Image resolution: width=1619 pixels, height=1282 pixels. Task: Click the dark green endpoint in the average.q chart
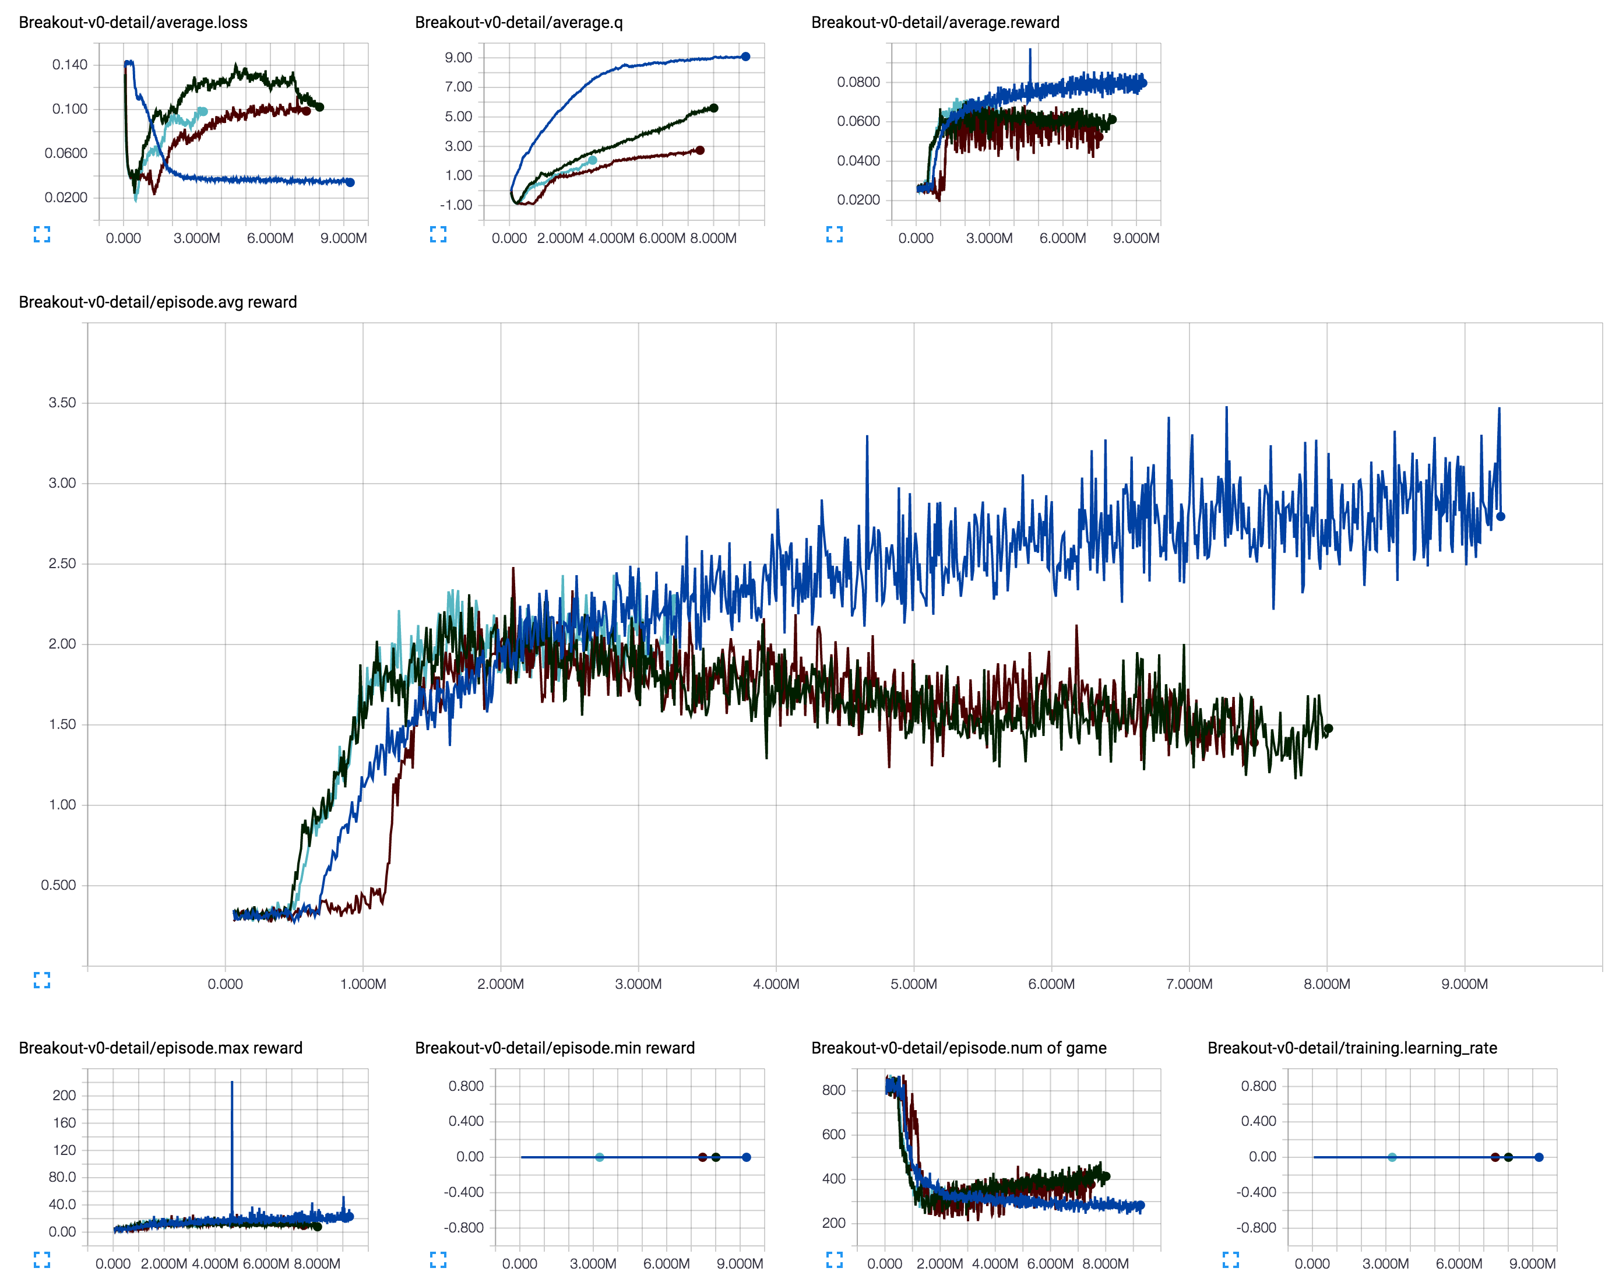[714, 108]
